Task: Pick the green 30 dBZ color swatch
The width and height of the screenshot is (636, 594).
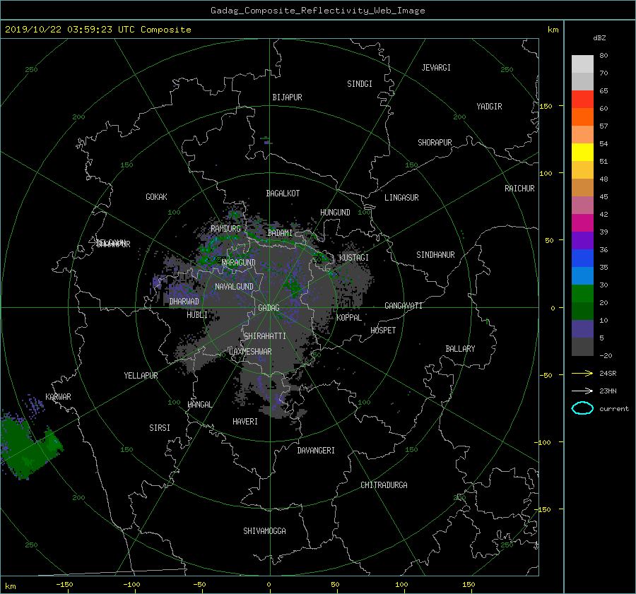Action: pos(582,294)
